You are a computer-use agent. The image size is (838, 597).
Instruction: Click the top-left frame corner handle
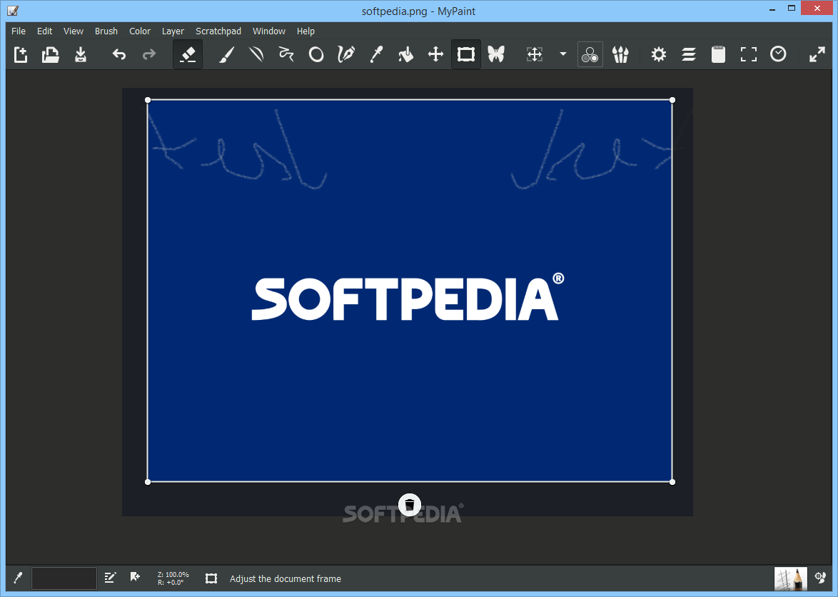click(148, 100)
